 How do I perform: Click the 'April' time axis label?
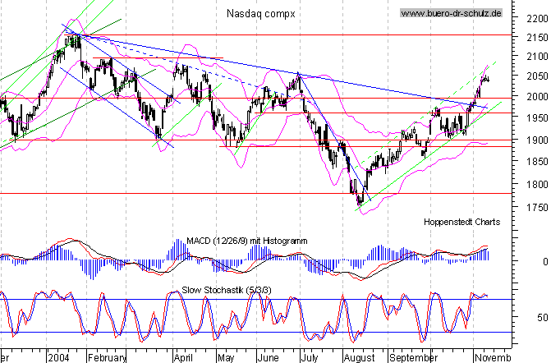pyautogui.click(x=183, y=358)
